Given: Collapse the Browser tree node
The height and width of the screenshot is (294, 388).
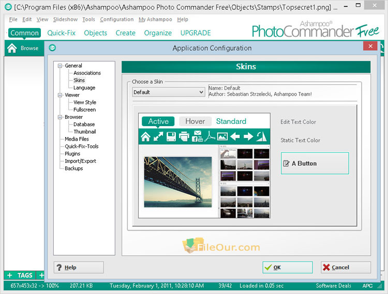Looking at the screenshot, I should pyautogui.click(x=60, y=117).
